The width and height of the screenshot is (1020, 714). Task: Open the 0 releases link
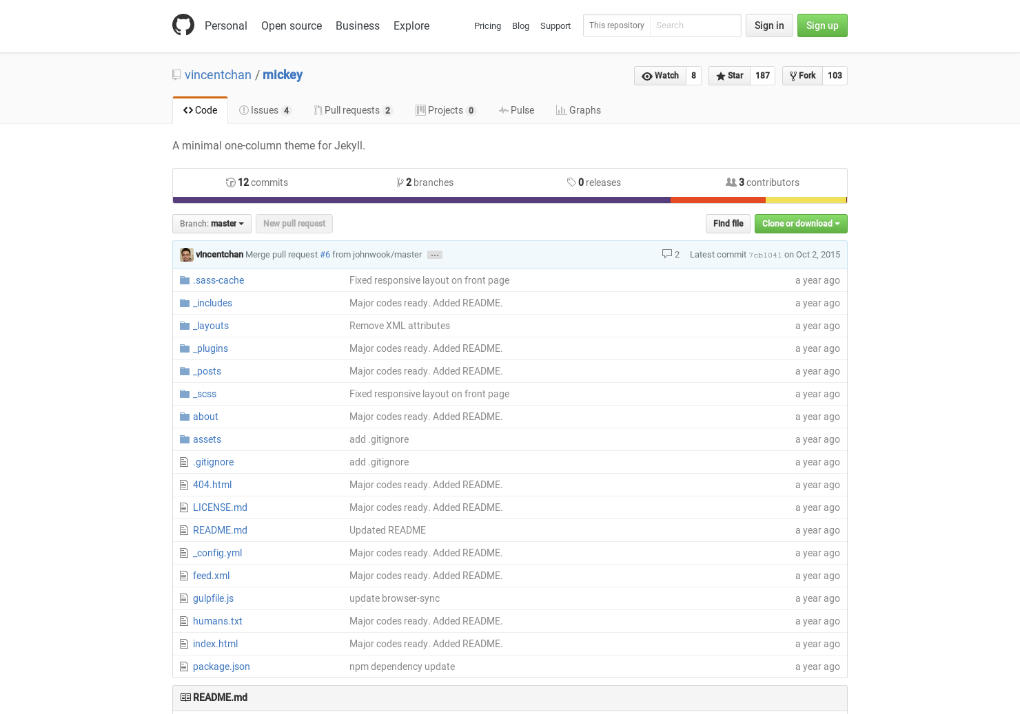point(594,182)
